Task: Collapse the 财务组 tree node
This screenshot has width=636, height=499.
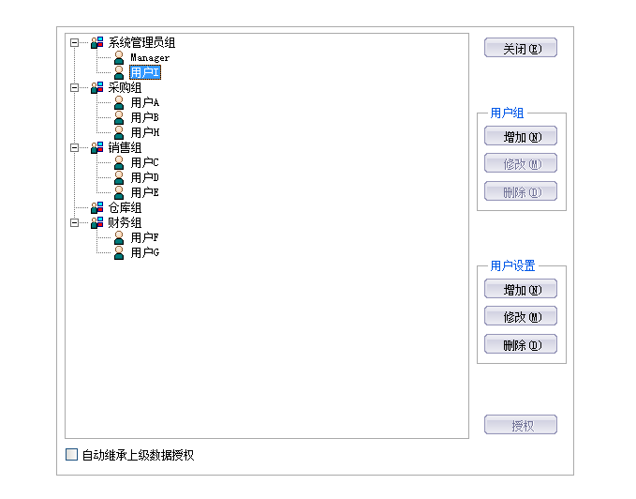Action: pos(74,223)
